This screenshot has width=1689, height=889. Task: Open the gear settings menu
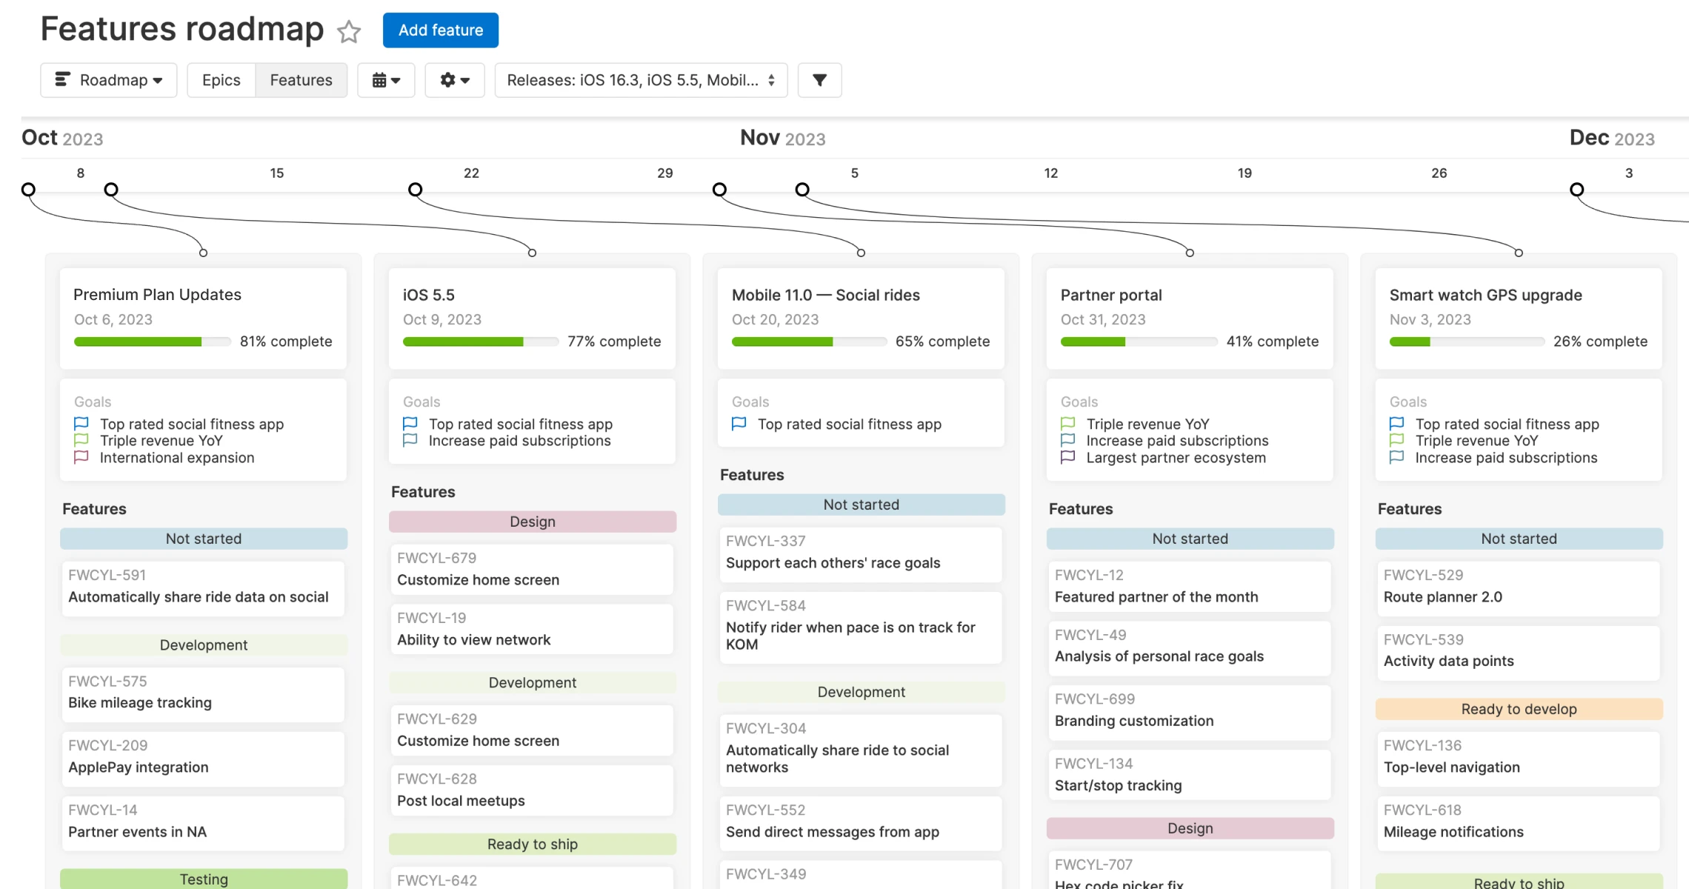(454, 80)
